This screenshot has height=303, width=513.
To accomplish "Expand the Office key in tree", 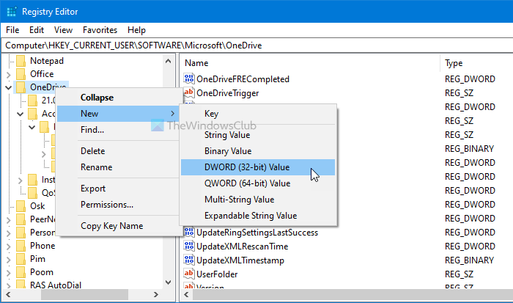I will tap(8, 74).
